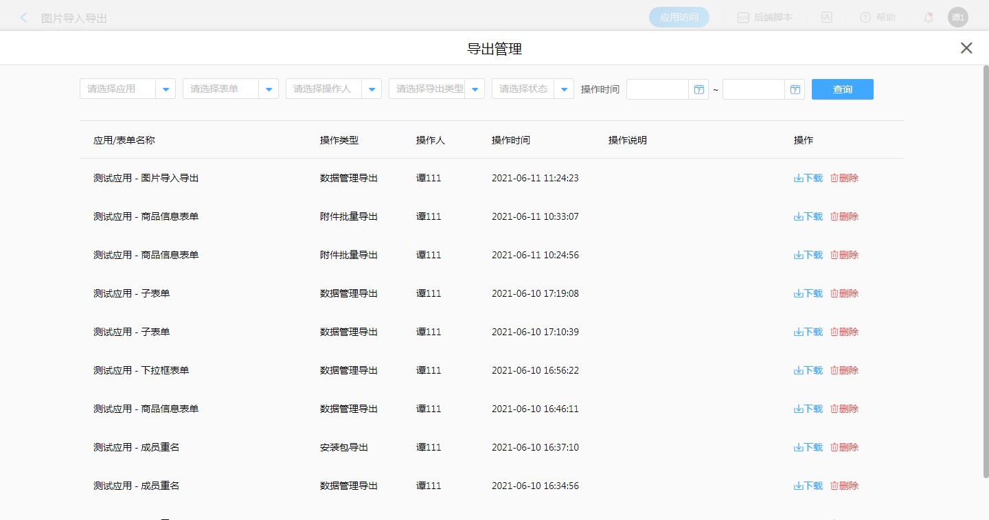This screenshot has width=989, height=520.
Task: Click the 应用访问 button
Action: click(679, 18)
